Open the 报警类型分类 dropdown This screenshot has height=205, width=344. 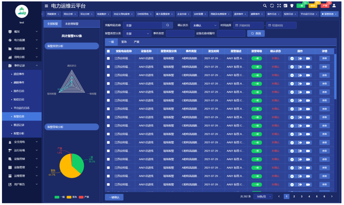click(137, 34)
